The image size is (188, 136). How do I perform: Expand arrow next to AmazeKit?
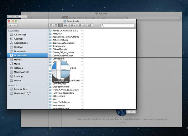pos(82,34)
